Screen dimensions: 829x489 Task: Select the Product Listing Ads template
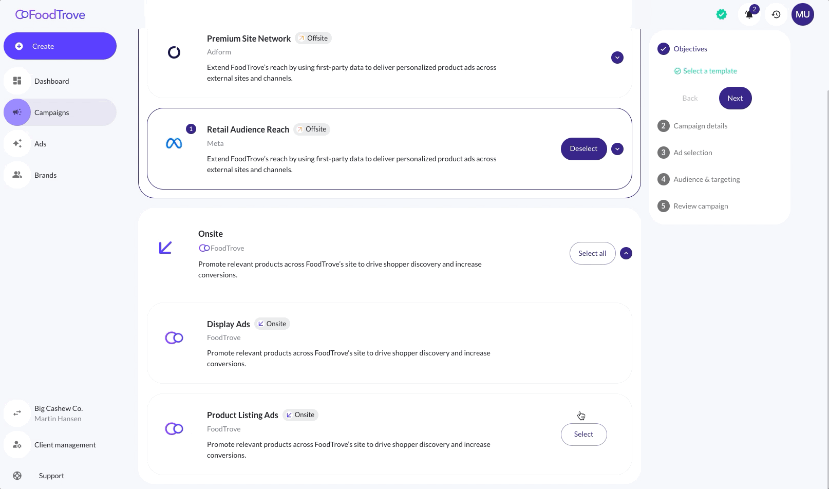[583, 435]
